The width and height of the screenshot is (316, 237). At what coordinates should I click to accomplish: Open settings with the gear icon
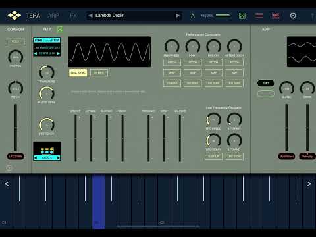click(x=293, y=16)
